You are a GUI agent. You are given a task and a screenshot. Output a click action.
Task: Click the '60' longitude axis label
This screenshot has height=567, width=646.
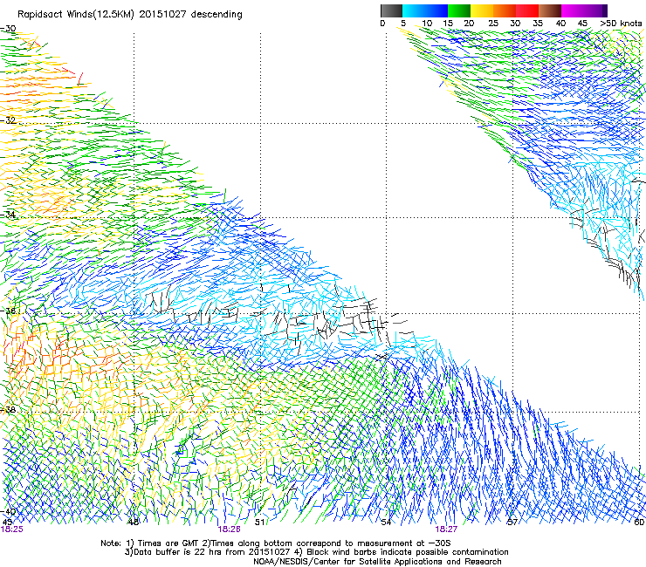coord(639,523)
